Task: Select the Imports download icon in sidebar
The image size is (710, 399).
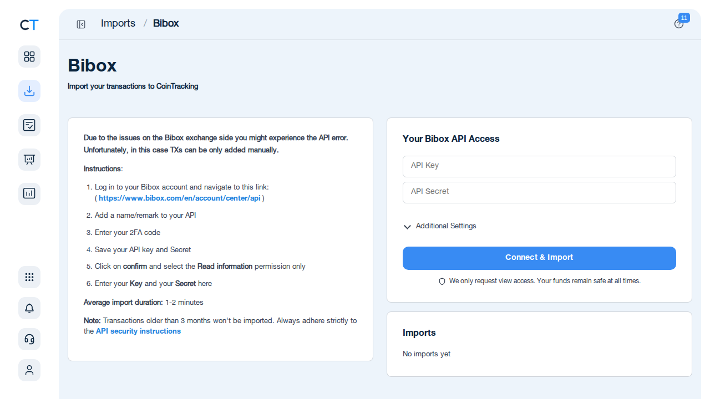Action: tap(29, 91)
